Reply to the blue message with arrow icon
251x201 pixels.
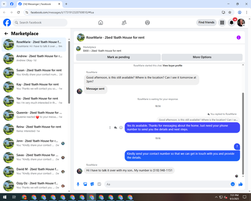(115, 128)
